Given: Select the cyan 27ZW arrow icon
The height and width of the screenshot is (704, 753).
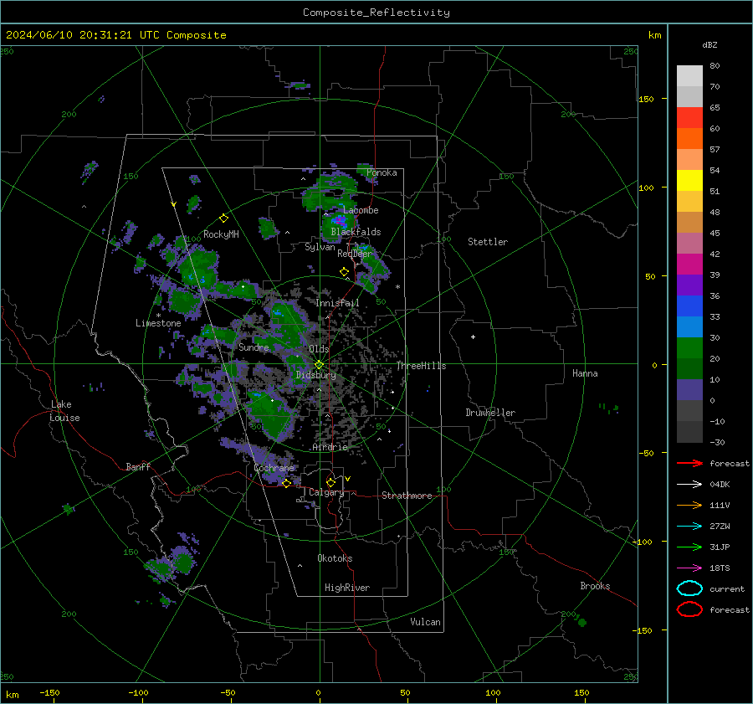Looking at the screenshot, I should [689, 527].
